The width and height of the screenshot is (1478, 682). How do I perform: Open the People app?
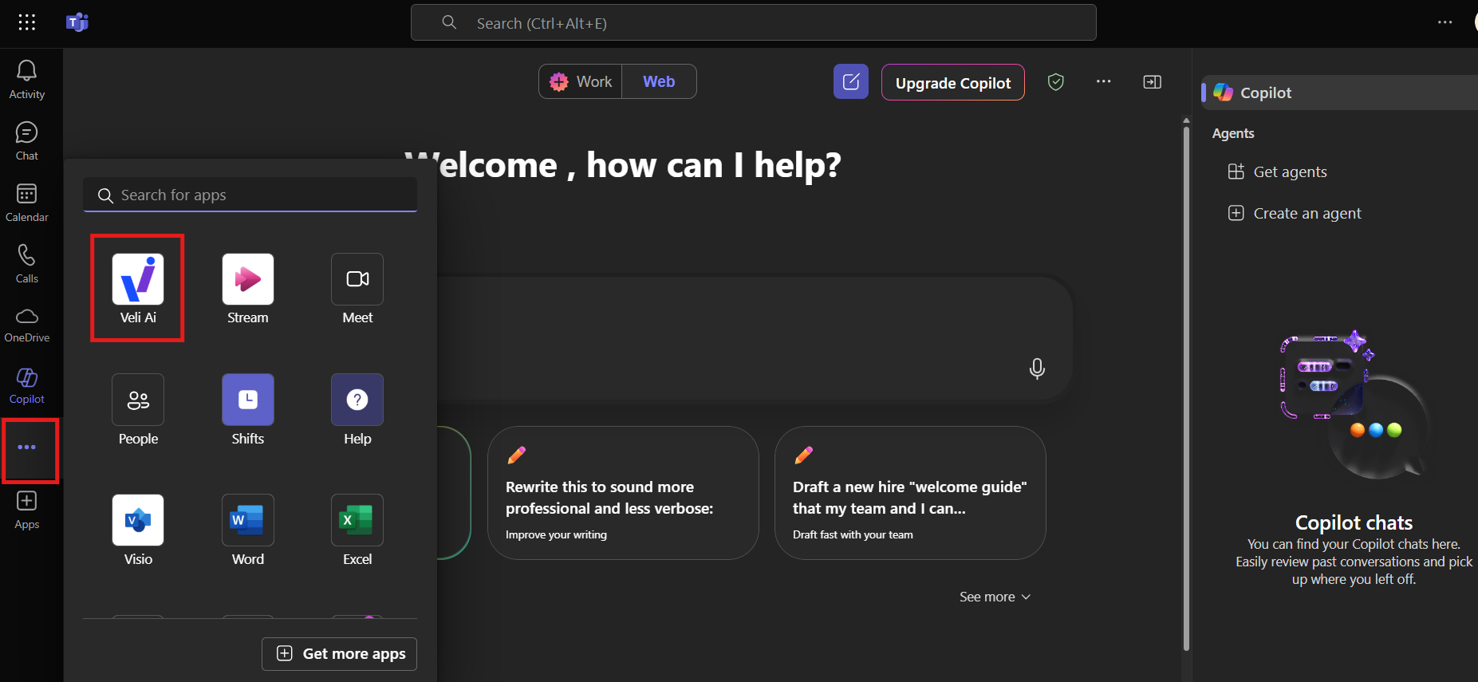coord(138,410)
